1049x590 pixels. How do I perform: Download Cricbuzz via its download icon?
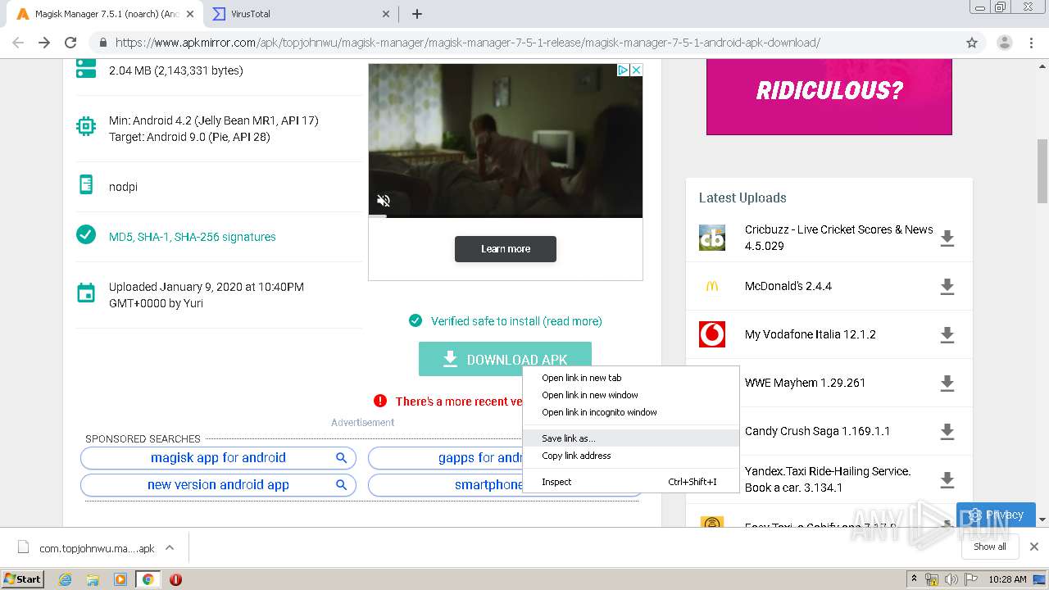(x=947, y=238)
